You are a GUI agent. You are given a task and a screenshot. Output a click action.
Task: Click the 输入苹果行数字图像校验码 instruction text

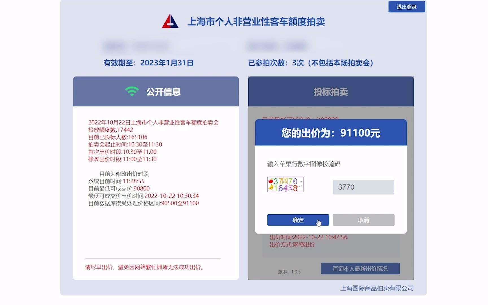(304, 164)
